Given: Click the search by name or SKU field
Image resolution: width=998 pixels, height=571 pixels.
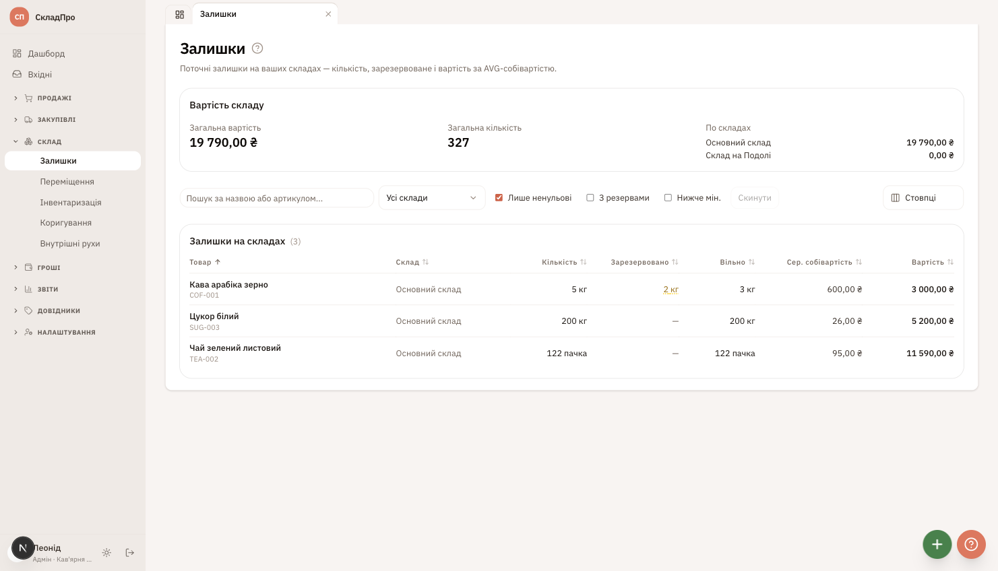Looking at the screenshot, I should (x=277, y=198).
